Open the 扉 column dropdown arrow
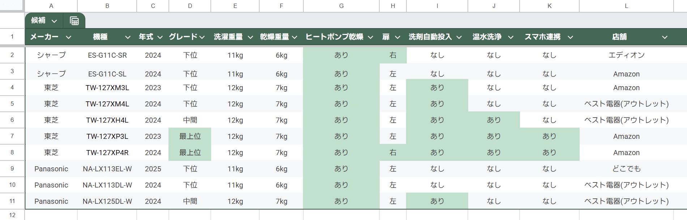The height and width of the screenshot is (220, 687). click(x=397, y=37)
